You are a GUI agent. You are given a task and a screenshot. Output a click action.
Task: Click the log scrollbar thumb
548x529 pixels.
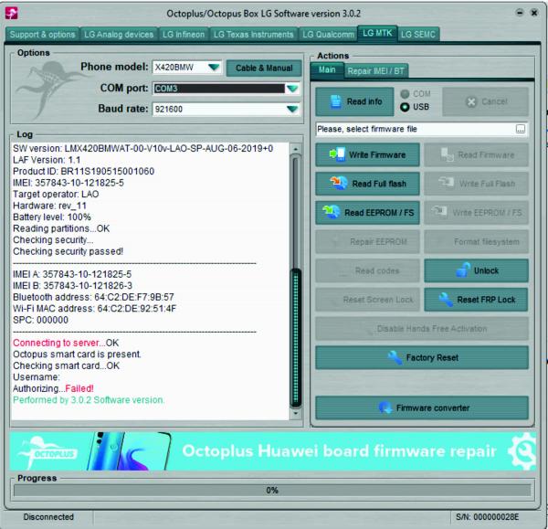tap(296, 338)
